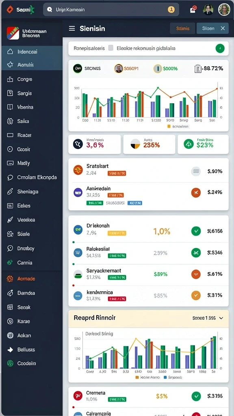The width and height of the screenshot is (234, 416).
Task: Toggle the green checkmark on Driekonah row
Action: [x=196, y=231]
